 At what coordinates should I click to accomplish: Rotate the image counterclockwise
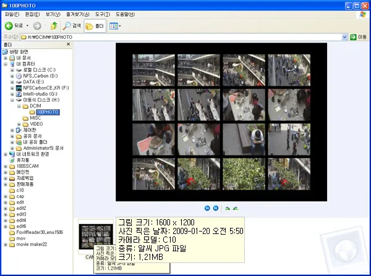pos(235,208)
